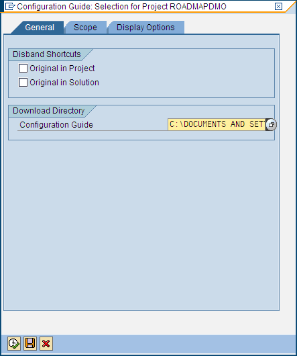Enable the Original in Project checkbox
Viewport: 297px width, 356px height.
23,68
